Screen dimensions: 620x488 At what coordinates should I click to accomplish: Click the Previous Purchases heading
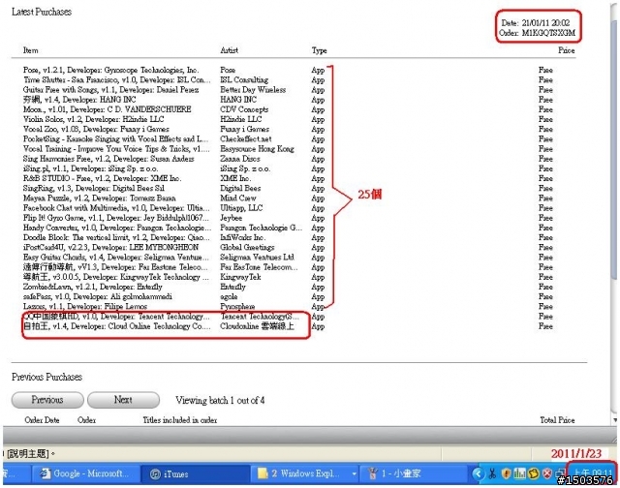pos(46,377)
